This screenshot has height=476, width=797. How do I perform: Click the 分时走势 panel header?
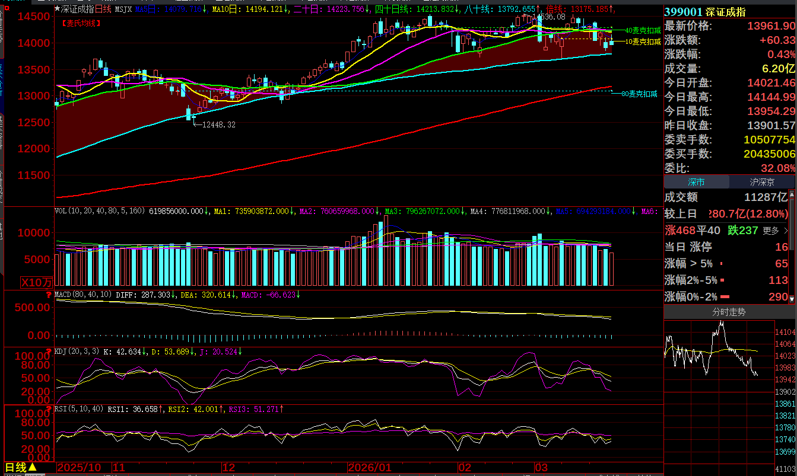coord(729,312)
